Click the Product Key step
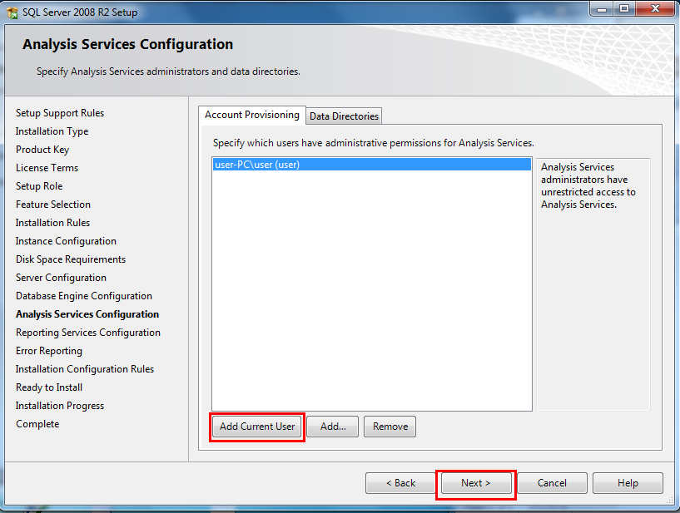 (42, 150)
